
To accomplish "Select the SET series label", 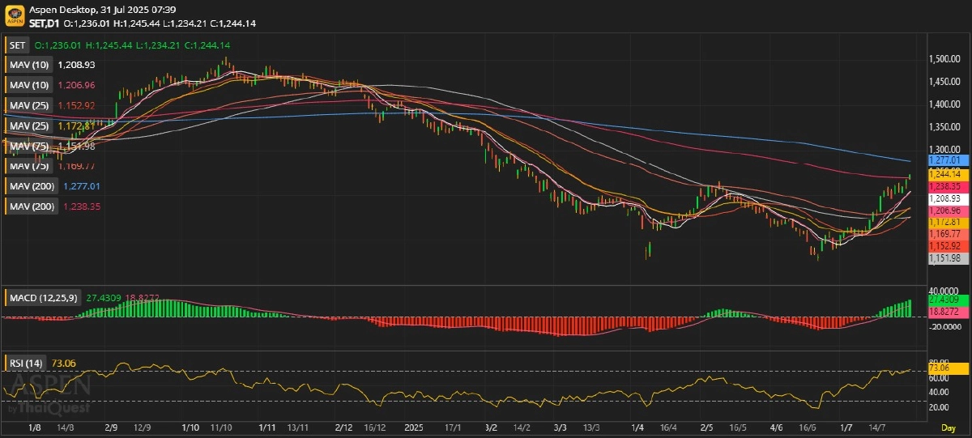I will 16,45.
